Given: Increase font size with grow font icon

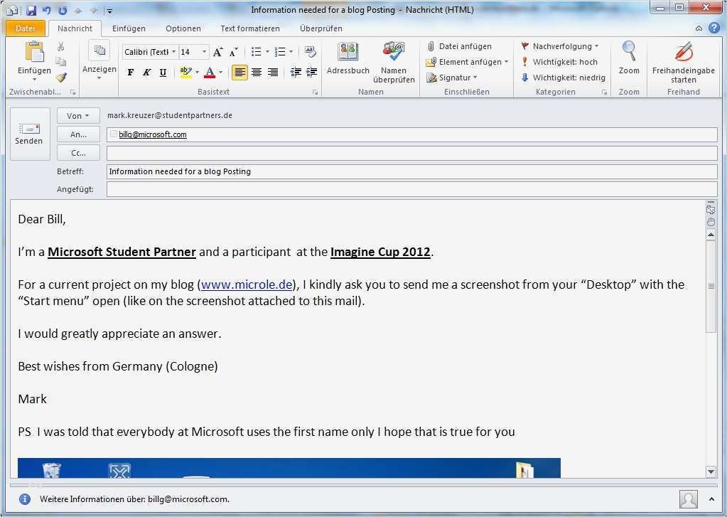Looking at the screenshot, I should pos(217,52).
